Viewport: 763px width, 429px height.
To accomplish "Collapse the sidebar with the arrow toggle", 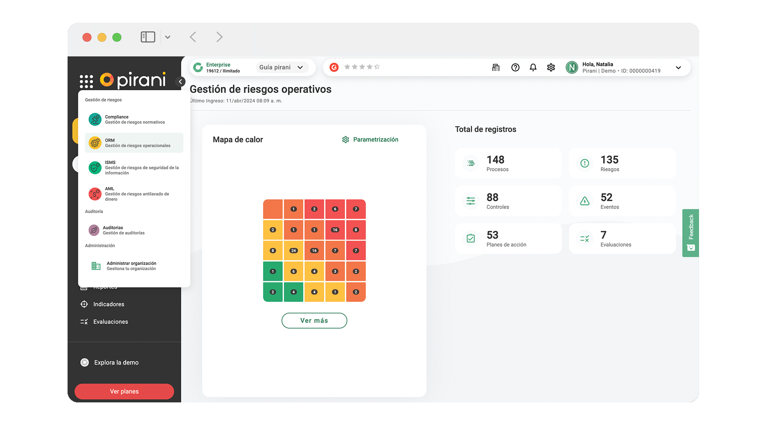I will coord(180,81).
